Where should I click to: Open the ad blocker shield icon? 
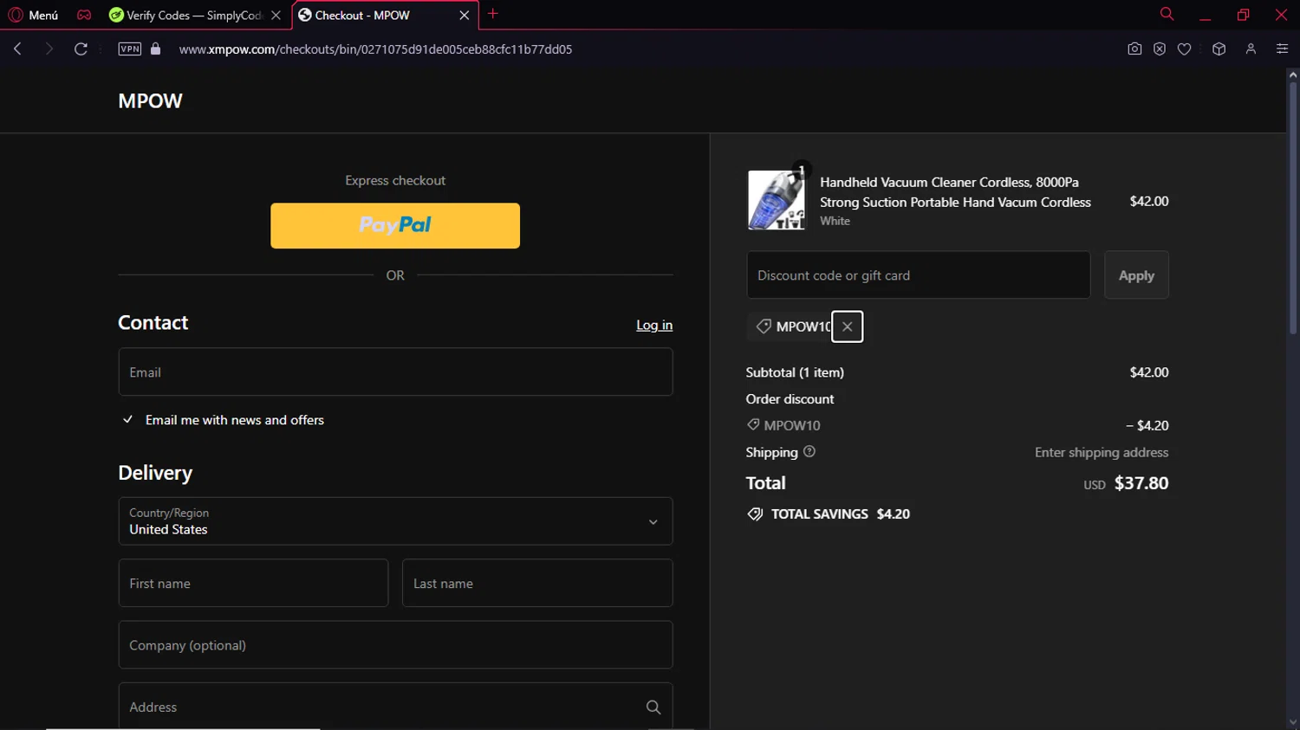[1160, 49]
